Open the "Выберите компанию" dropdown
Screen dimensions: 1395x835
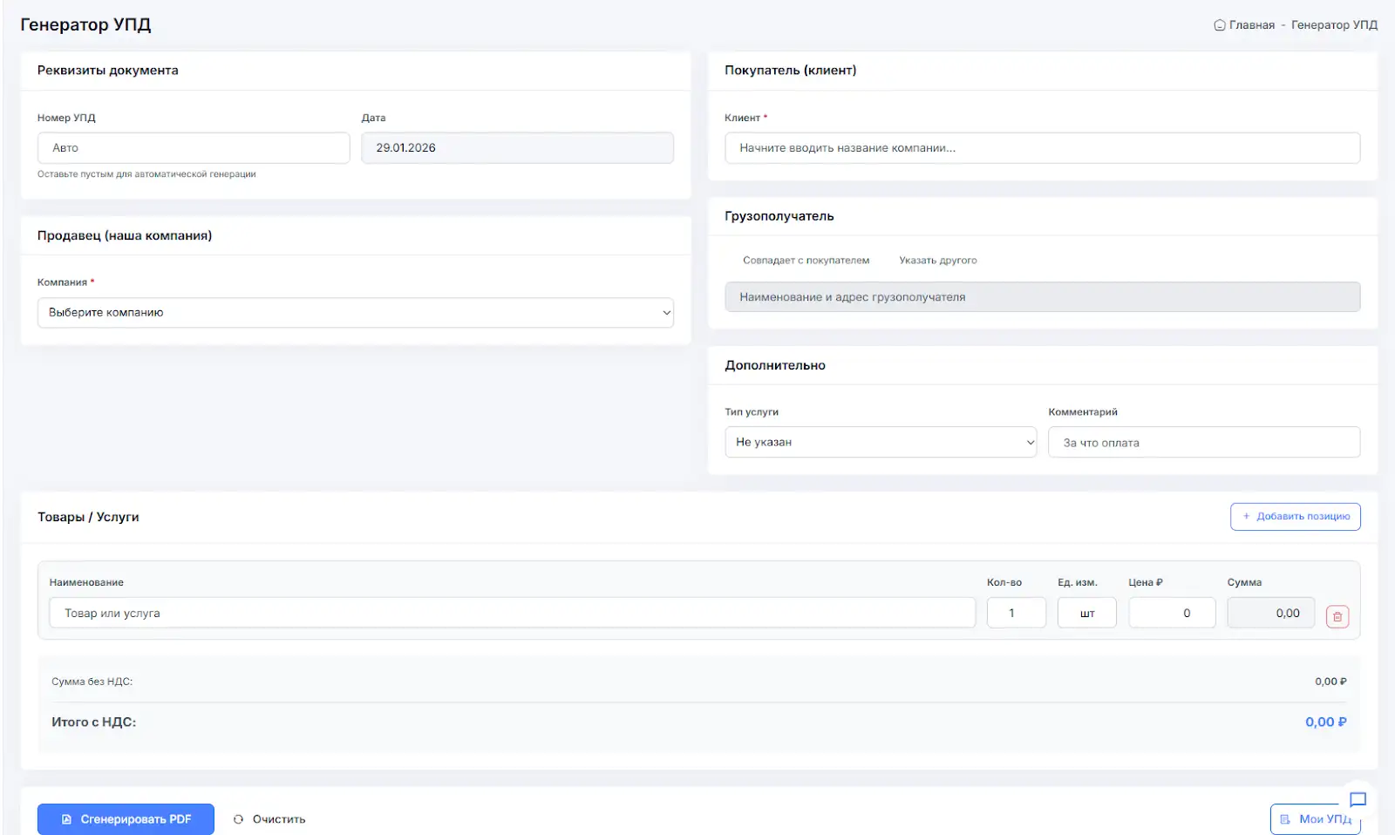[355, 313]
